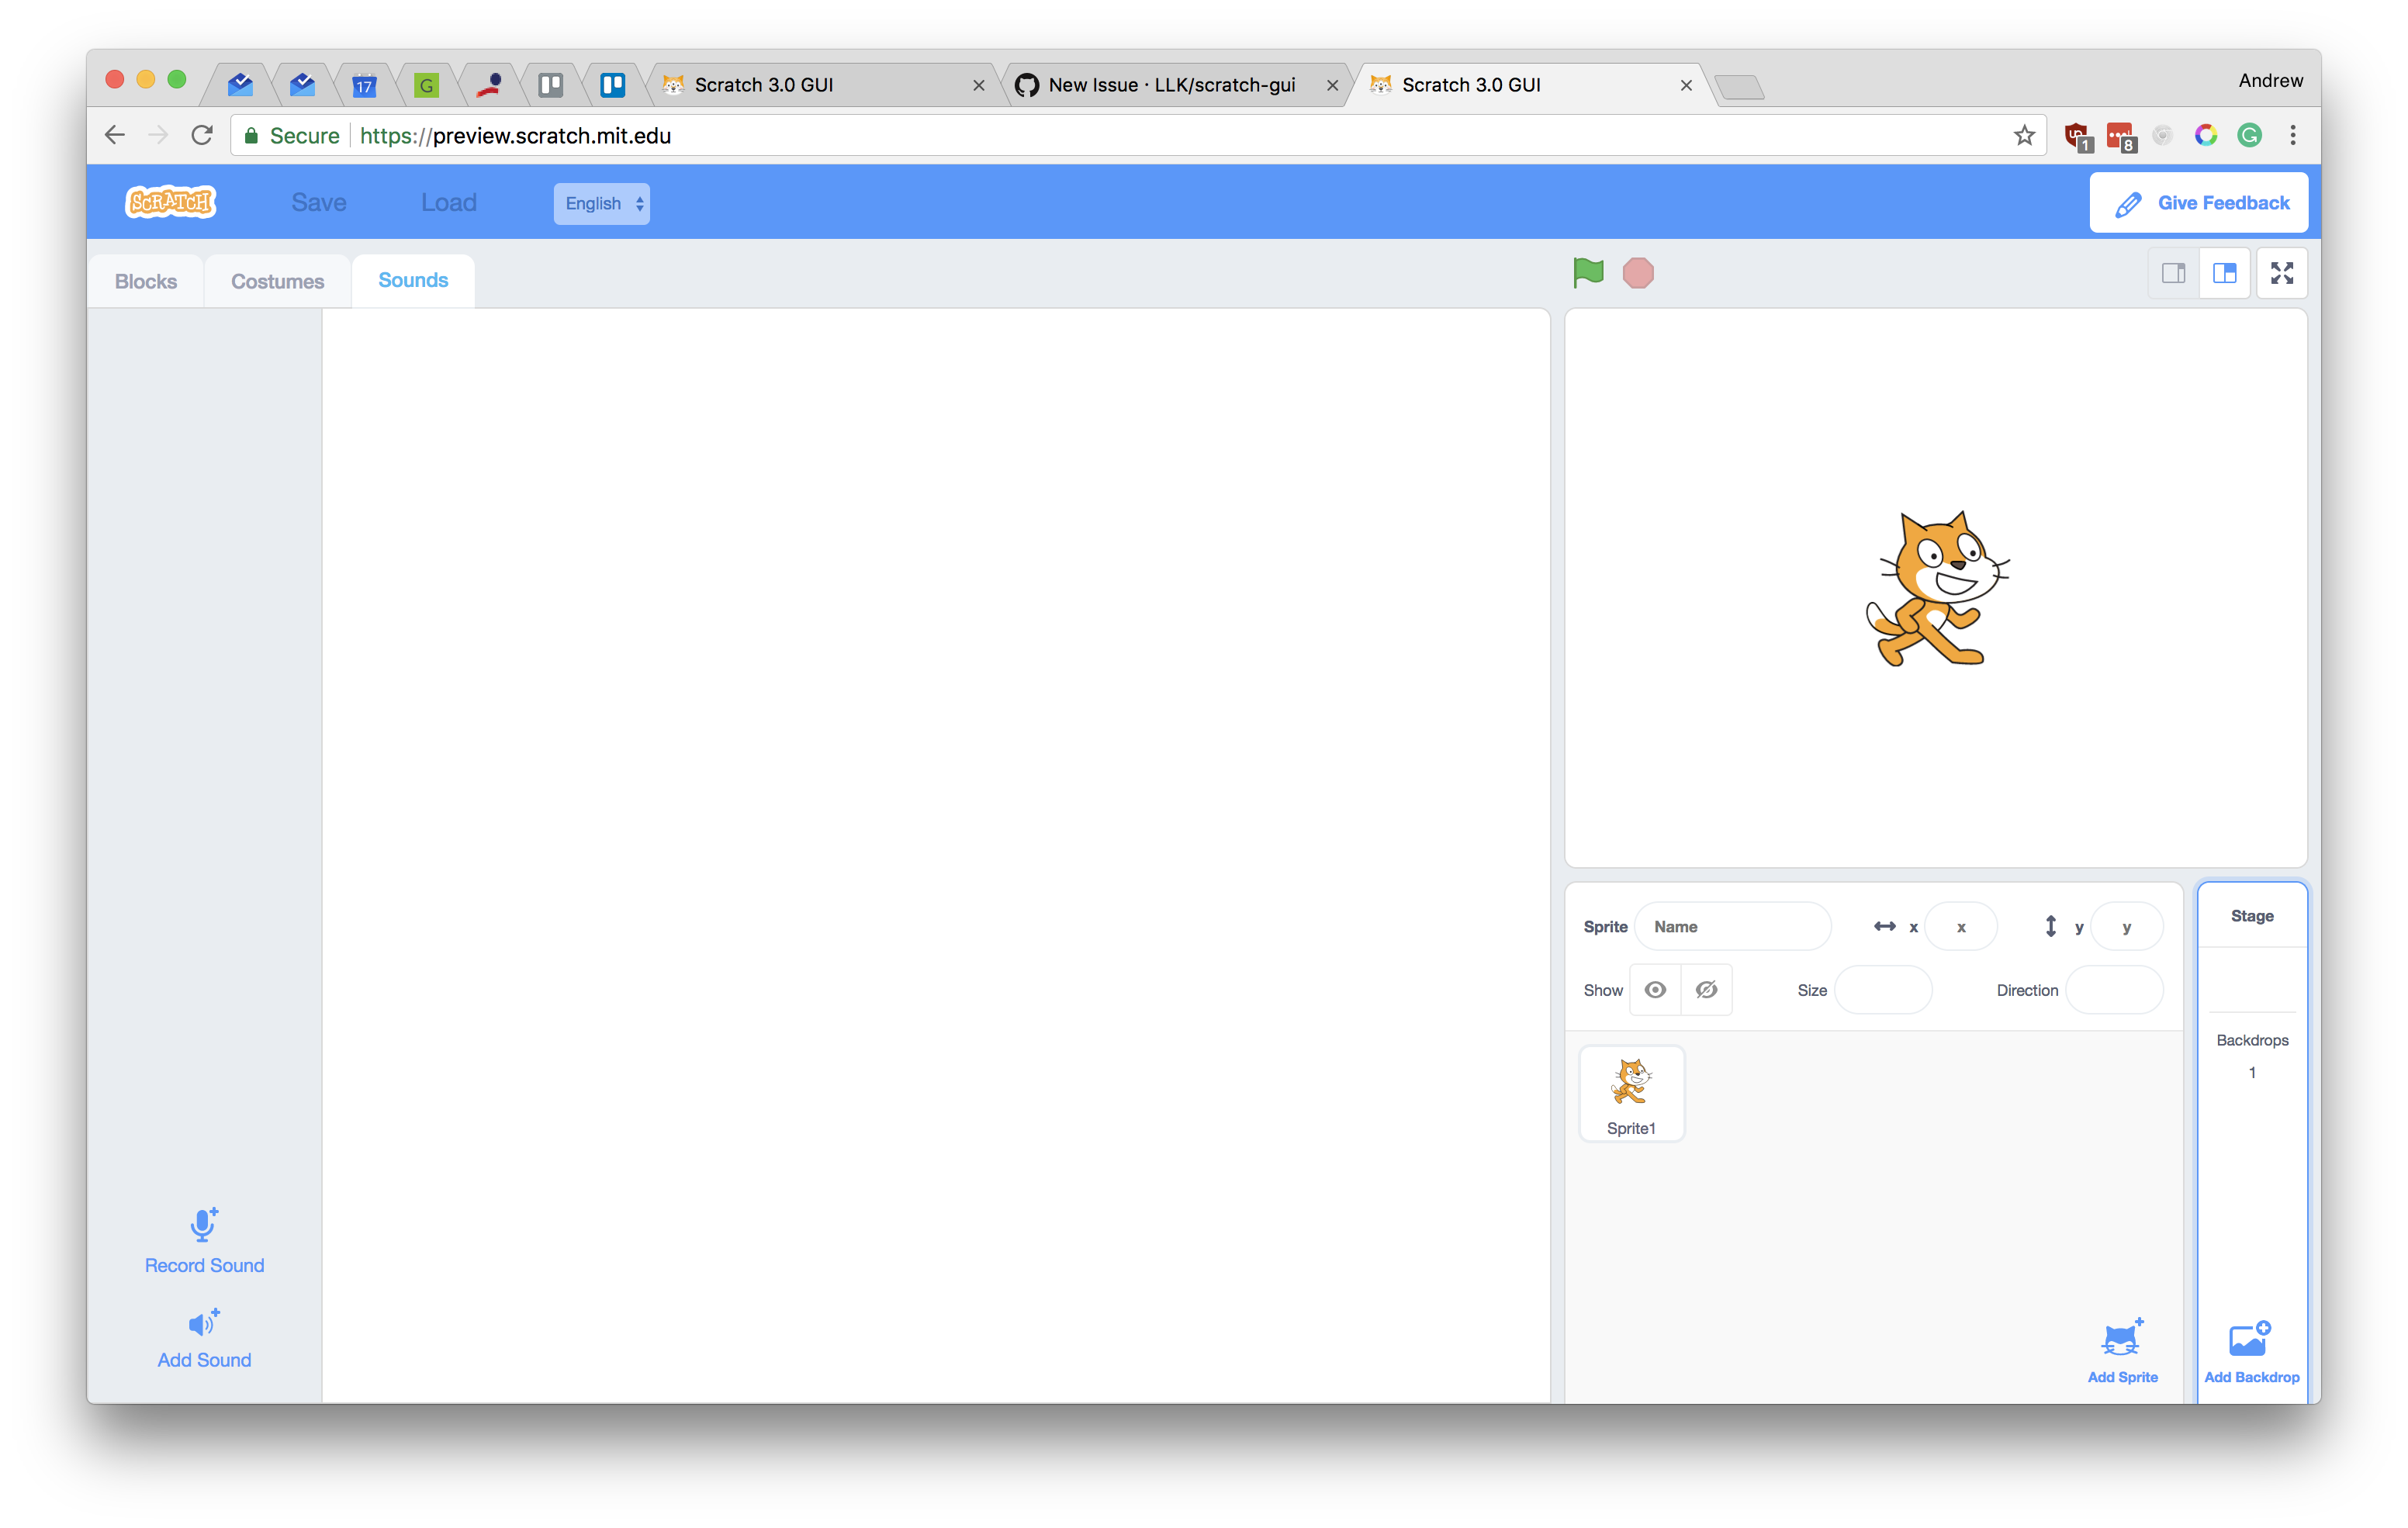The height and width of the screenshot is (1528, 2408).
Task: Reload the browser page
Action: 202,135
